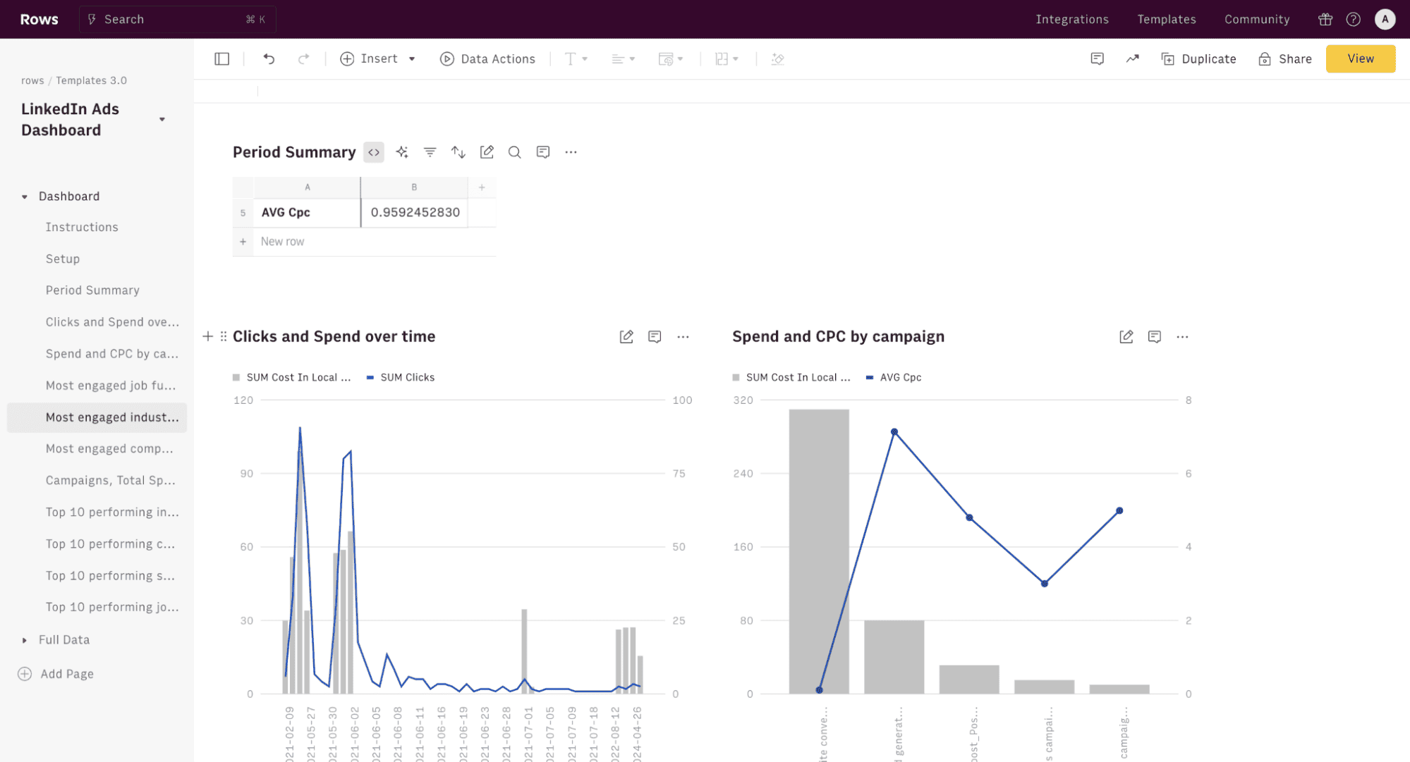The image size is (1410, 762).
Task: Click New row in Period Summary
Action: tap(282, 242)
